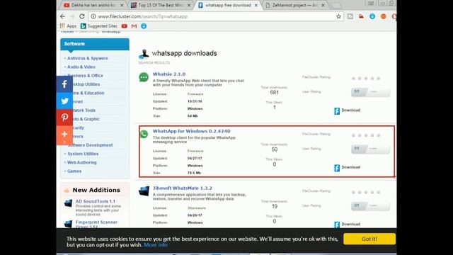Download Jihosoft WhatsMate 1.3.2
Image resolution: width=453 pixels, height=255 pixels.
[x=348, y=225]
